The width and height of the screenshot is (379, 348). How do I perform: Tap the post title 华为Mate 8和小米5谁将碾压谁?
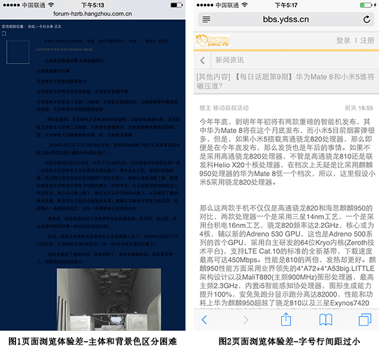tap(285, 81)
